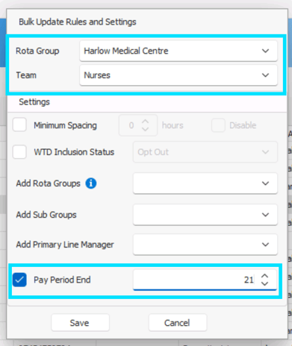Open the Opt Out status dropdown
292x346 pixels.
pyautogui.click(x=205, y=152)
